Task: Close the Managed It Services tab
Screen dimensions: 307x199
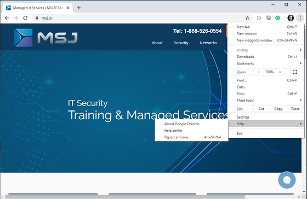Action: 68,8
